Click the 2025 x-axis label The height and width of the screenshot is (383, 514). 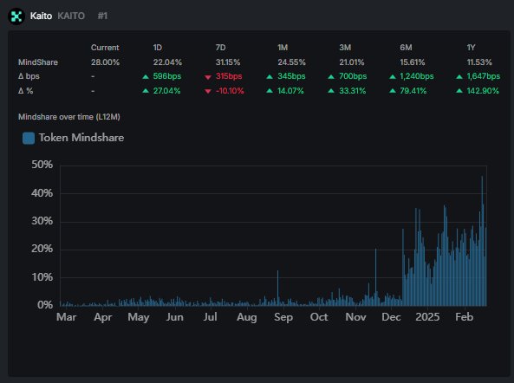(x=427, y=317)
